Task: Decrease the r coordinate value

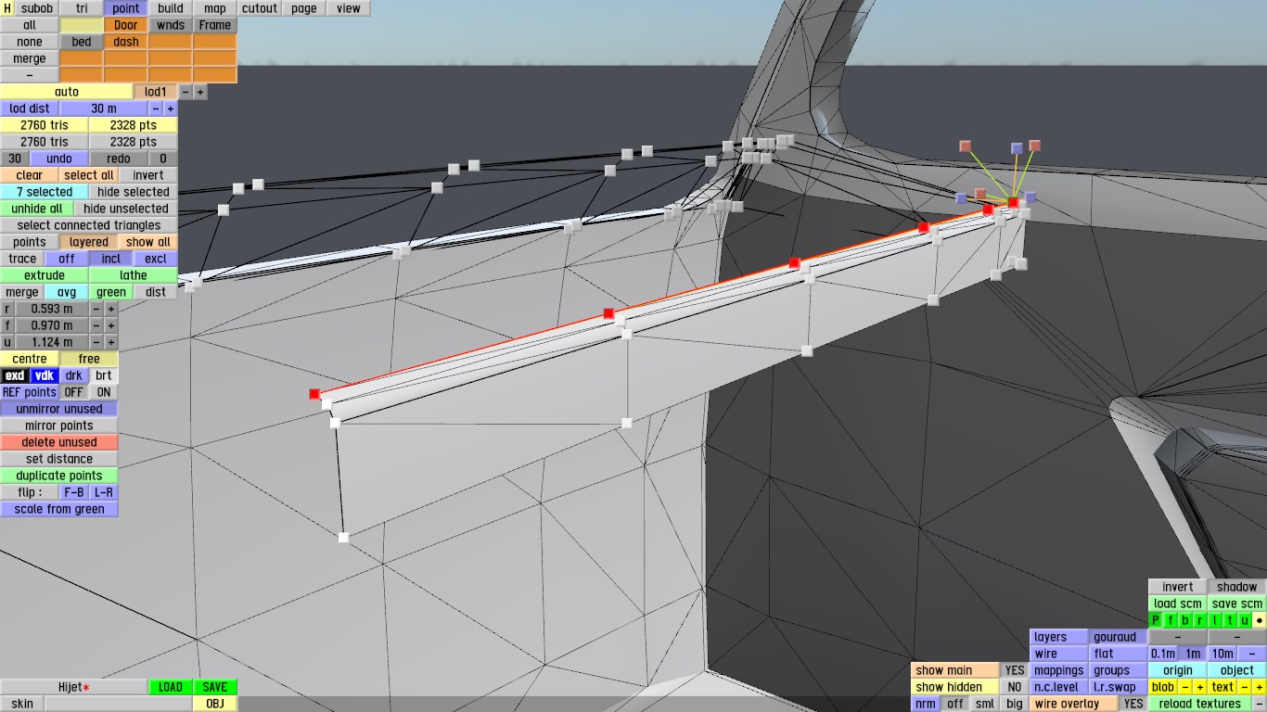Action: [x=96, y=309]
